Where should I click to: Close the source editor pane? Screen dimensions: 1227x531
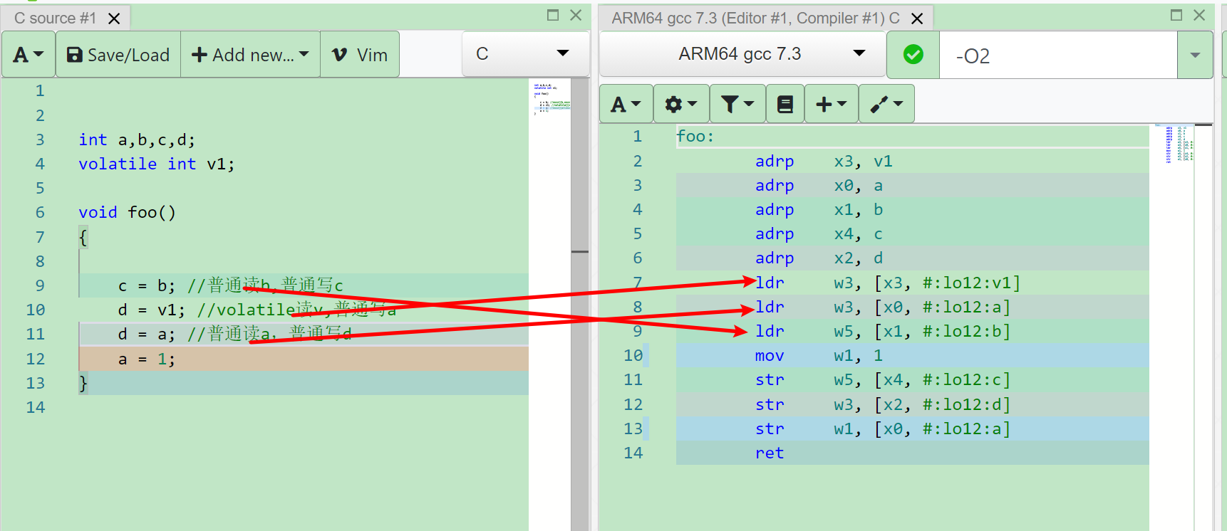(576, 15)
